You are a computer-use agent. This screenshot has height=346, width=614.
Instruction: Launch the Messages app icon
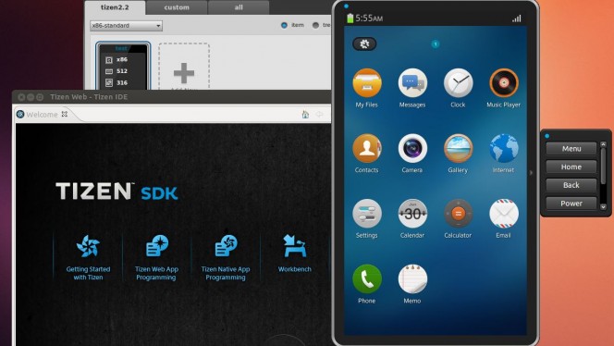tap(412, 83)
